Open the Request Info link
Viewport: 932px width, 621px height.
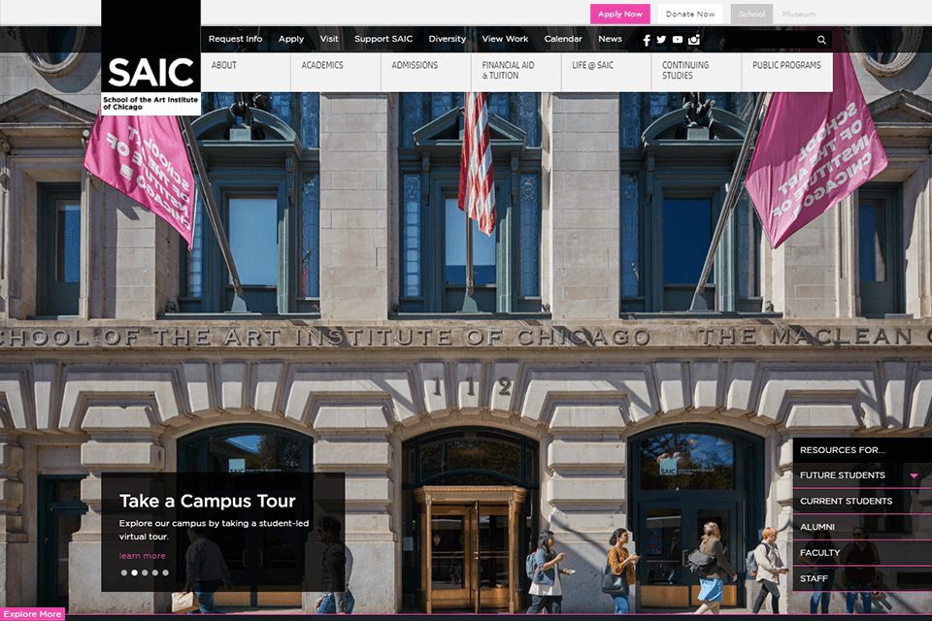(x=235, y=39)
